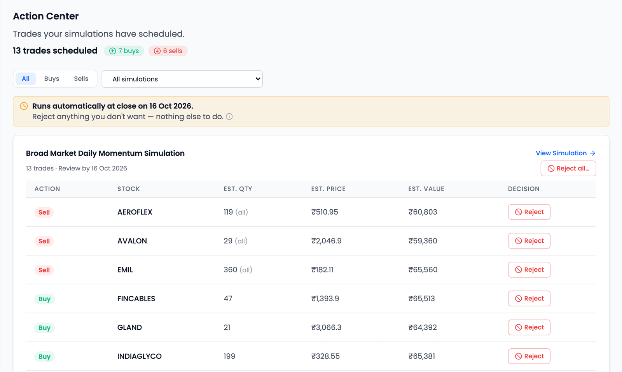Click the FINCABLES stock name
This screenshot has width=622, height=372.
pos(136,299)
